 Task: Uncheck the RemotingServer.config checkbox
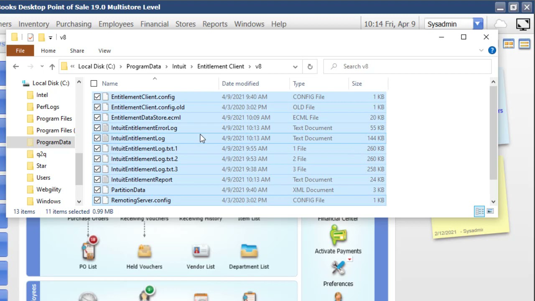tap(97, 200)
